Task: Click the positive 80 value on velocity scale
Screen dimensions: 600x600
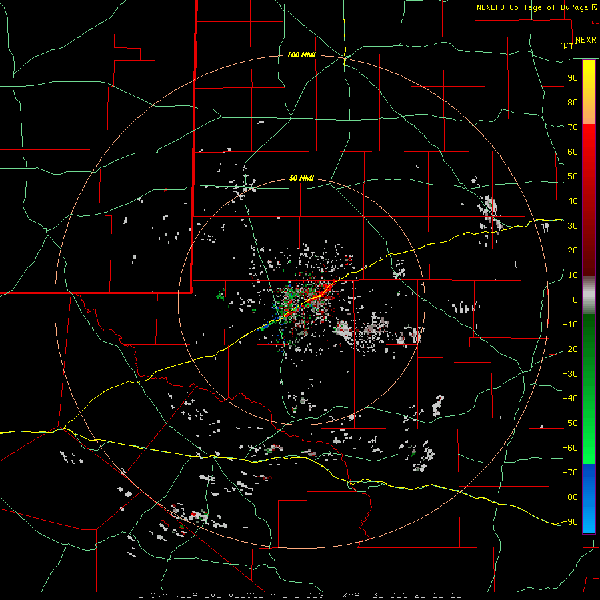Action: point(573,102)
